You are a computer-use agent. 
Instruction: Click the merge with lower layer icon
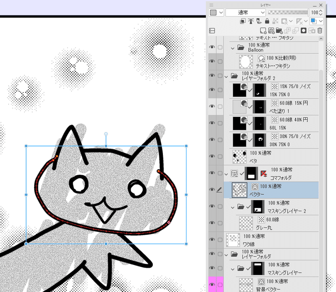pos(296,30)
